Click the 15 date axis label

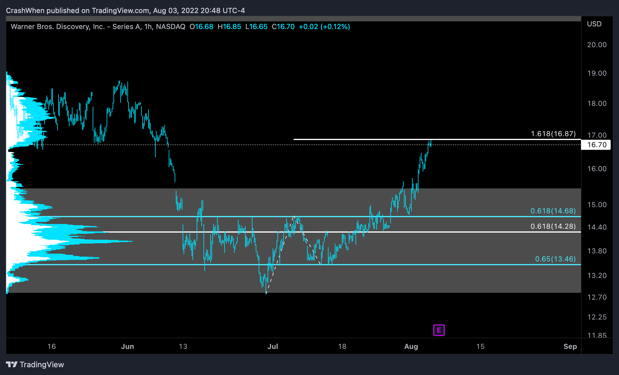pyautogui.click(x=480, y=347)
